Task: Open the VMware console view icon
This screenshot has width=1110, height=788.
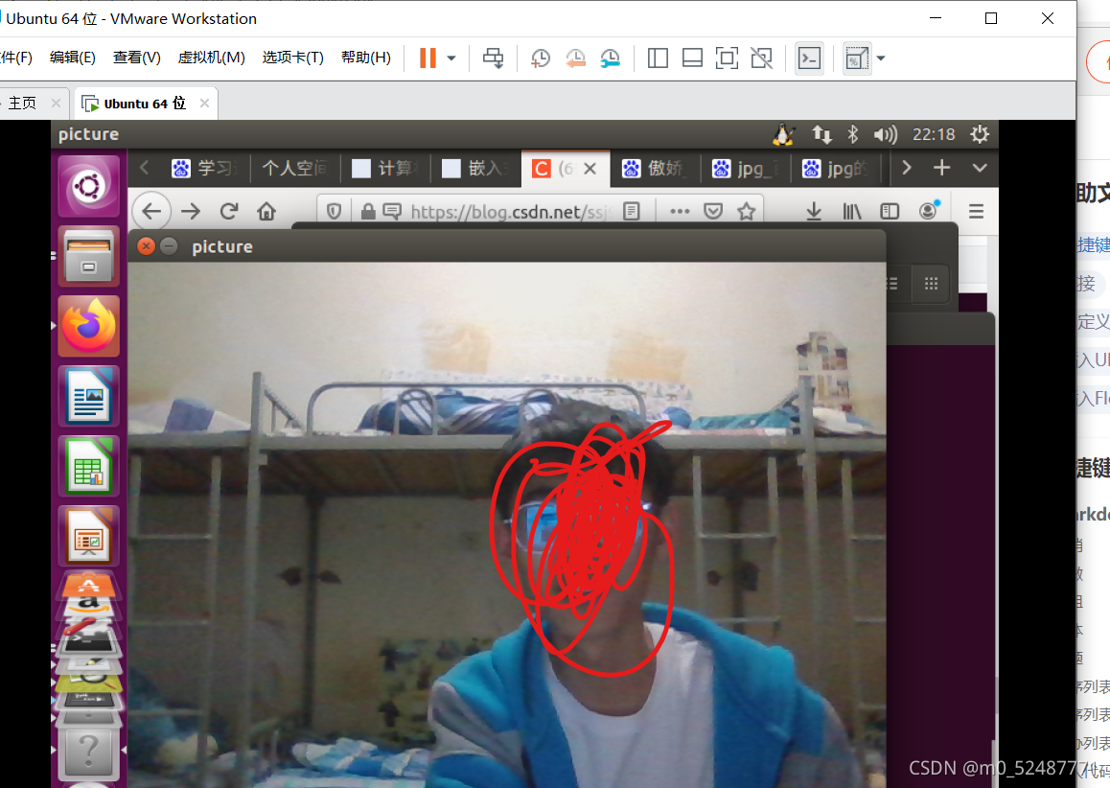Action: (x=809, y=58)
